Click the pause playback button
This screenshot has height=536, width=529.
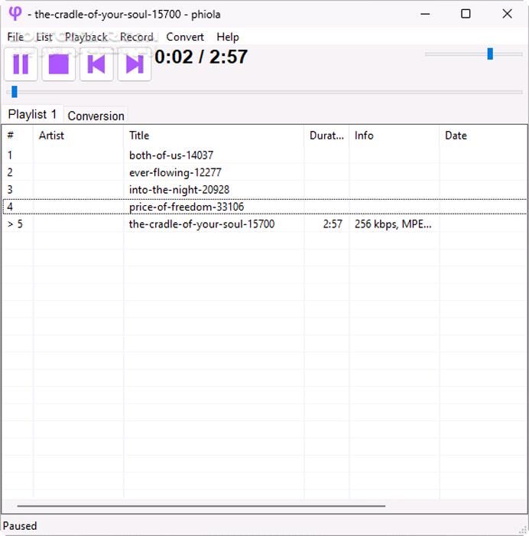(21, 64)
